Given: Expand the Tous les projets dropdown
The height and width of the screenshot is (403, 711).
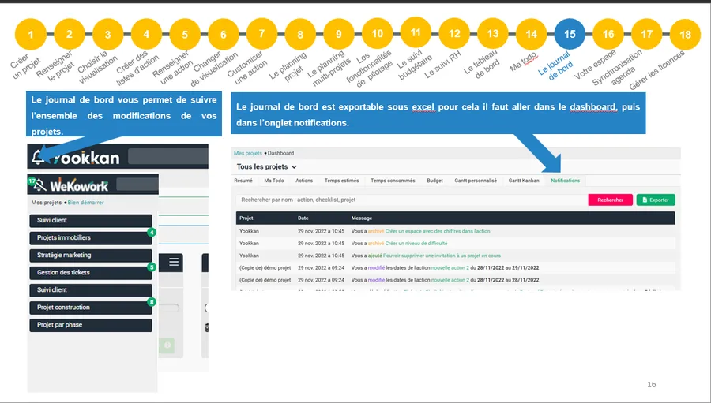Looking at the screenshot, I should tap(267, 166).
